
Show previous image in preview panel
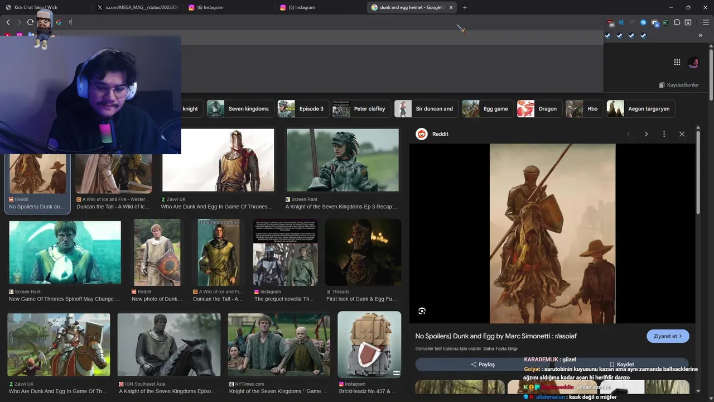click(628, 134)
